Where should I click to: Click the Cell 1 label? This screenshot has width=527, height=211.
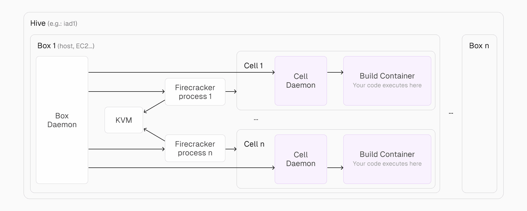253,66
